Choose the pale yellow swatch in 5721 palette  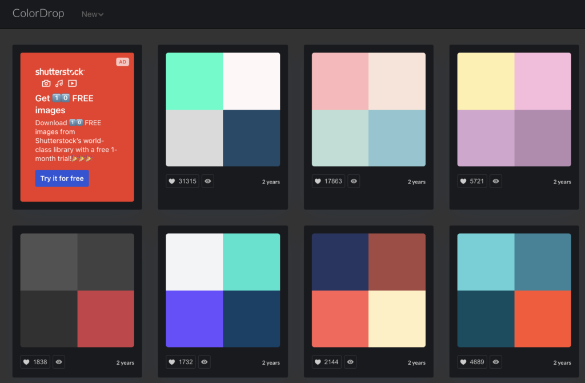486,81
